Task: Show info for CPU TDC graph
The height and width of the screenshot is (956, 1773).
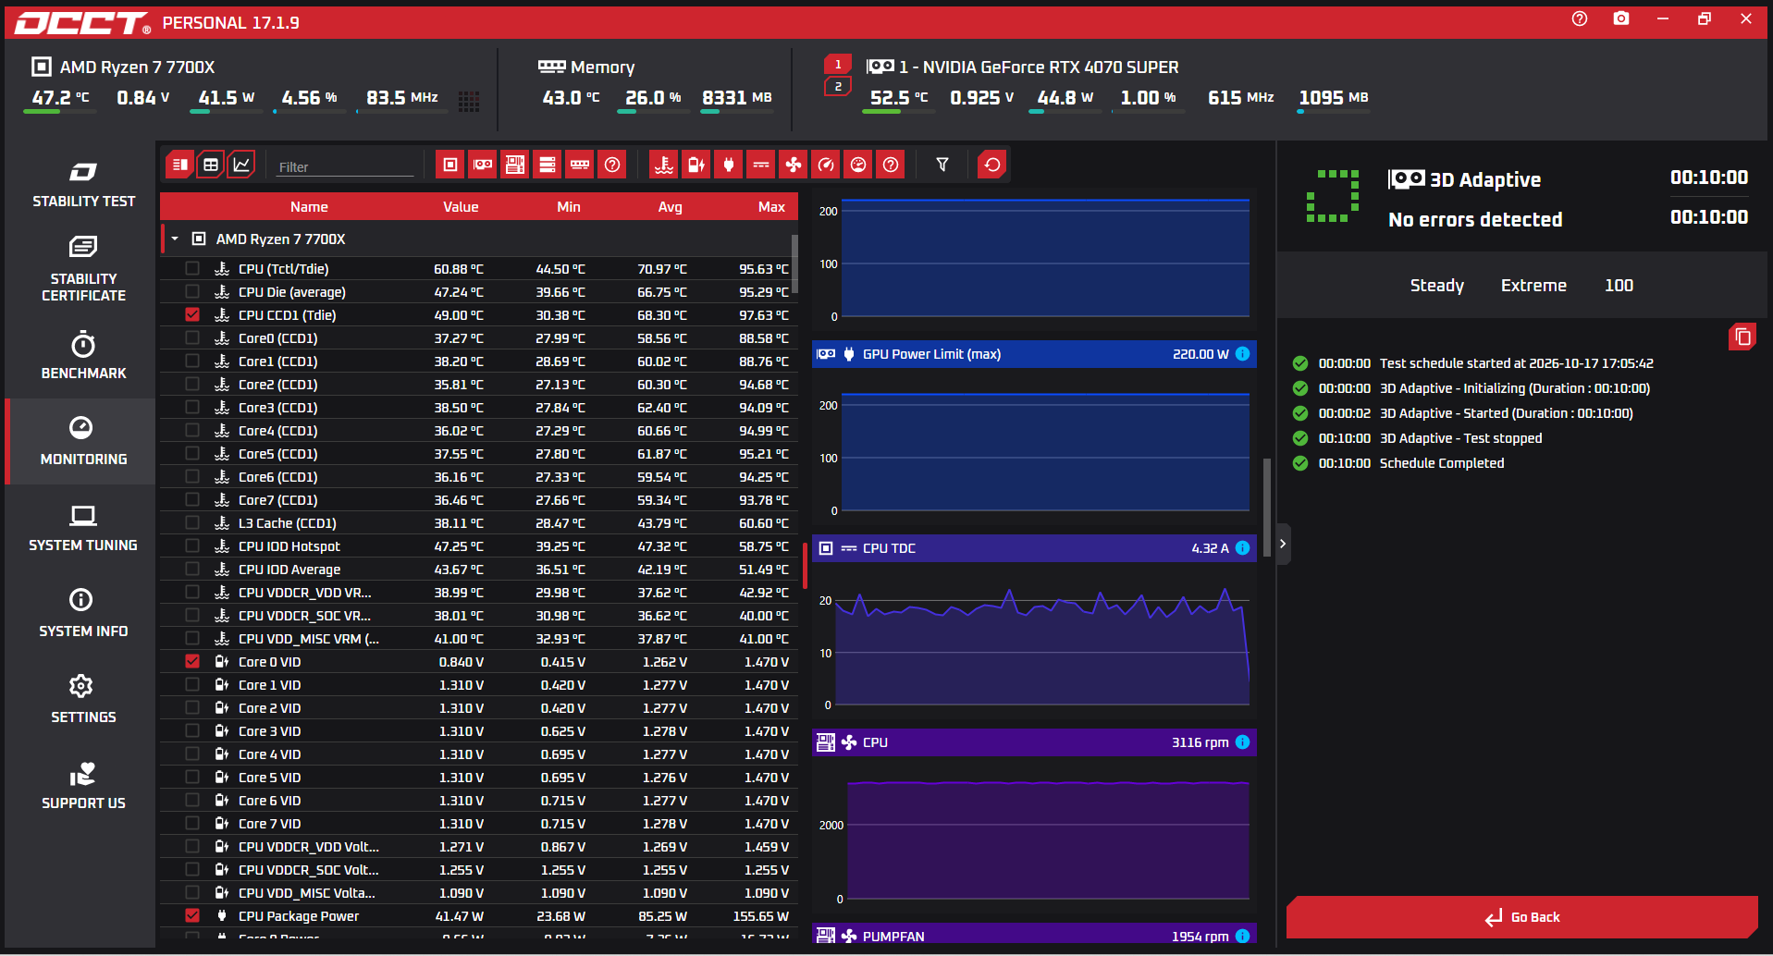Action: [x=1243, y=548]
